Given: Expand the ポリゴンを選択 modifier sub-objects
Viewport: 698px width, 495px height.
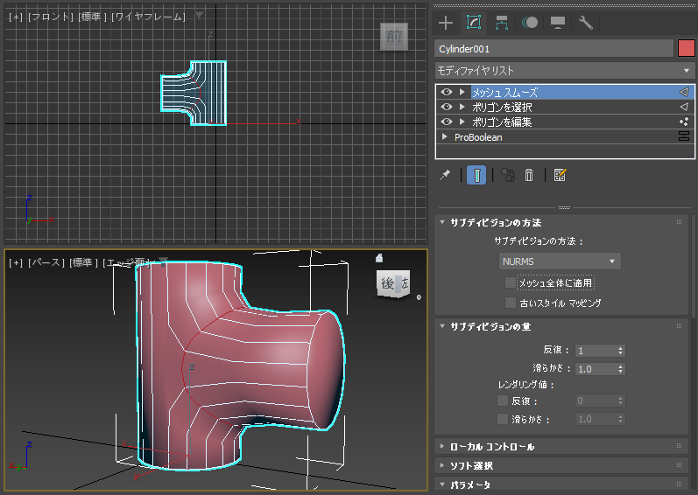Looking at the screenshot, I should (x=462, y=107).
